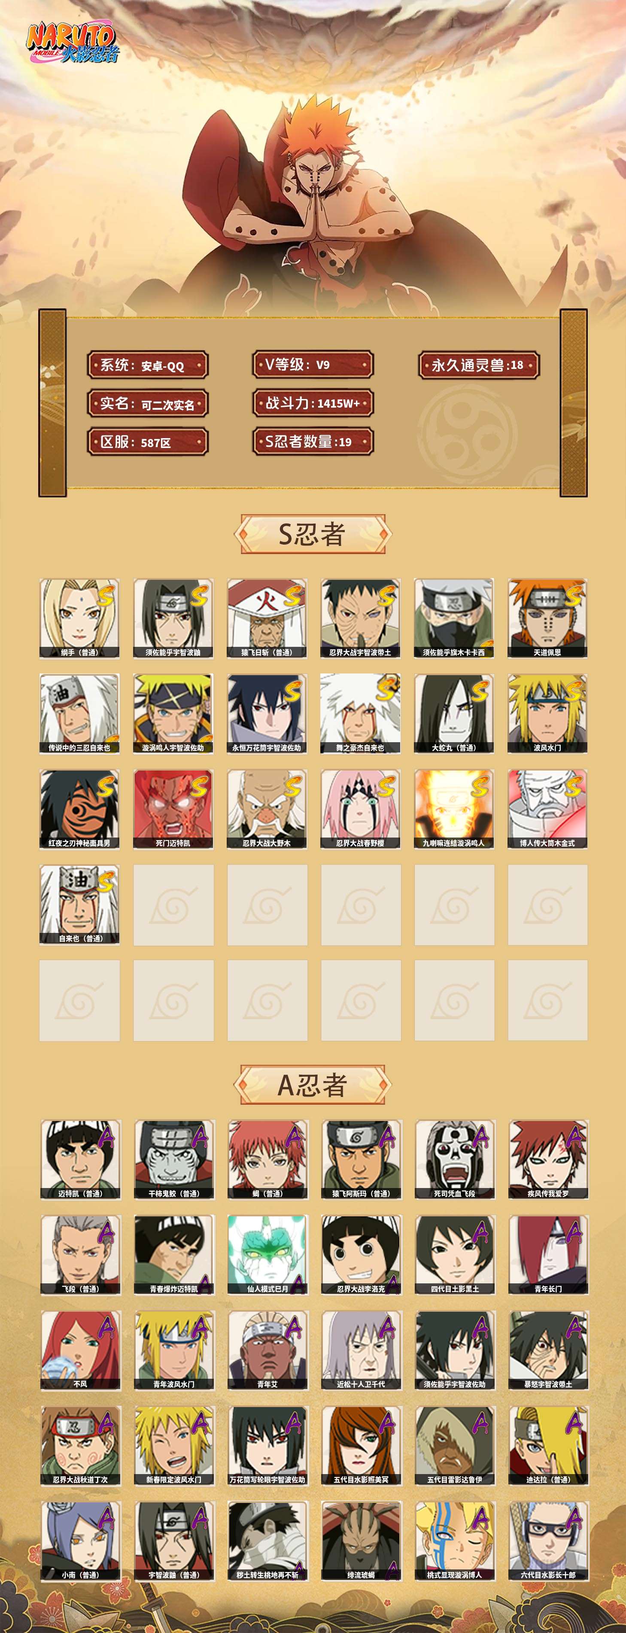Select the 自来也（普通）portrait
The width and height of the screenshot is (626, 1633).
click(79, 905)
